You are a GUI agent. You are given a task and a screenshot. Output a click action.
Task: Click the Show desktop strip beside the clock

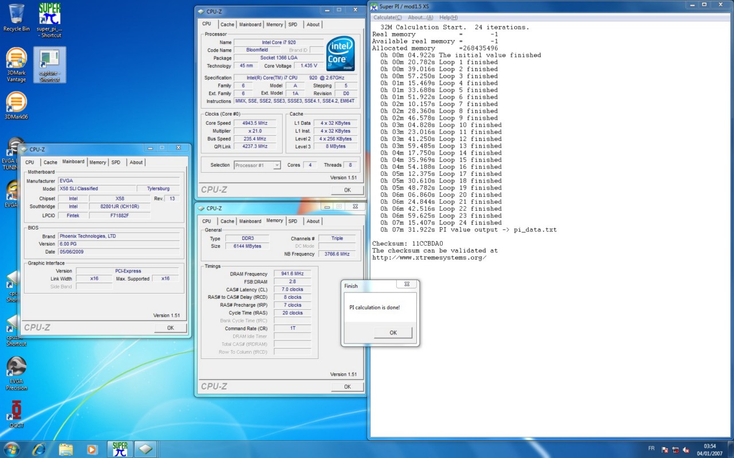click(731, 449)
